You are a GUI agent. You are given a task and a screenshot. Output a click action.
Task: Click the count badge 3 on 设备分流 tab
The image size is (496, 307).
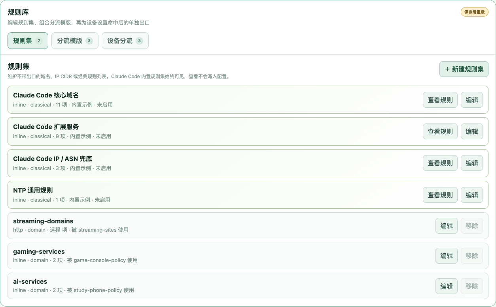pos(139,41)
